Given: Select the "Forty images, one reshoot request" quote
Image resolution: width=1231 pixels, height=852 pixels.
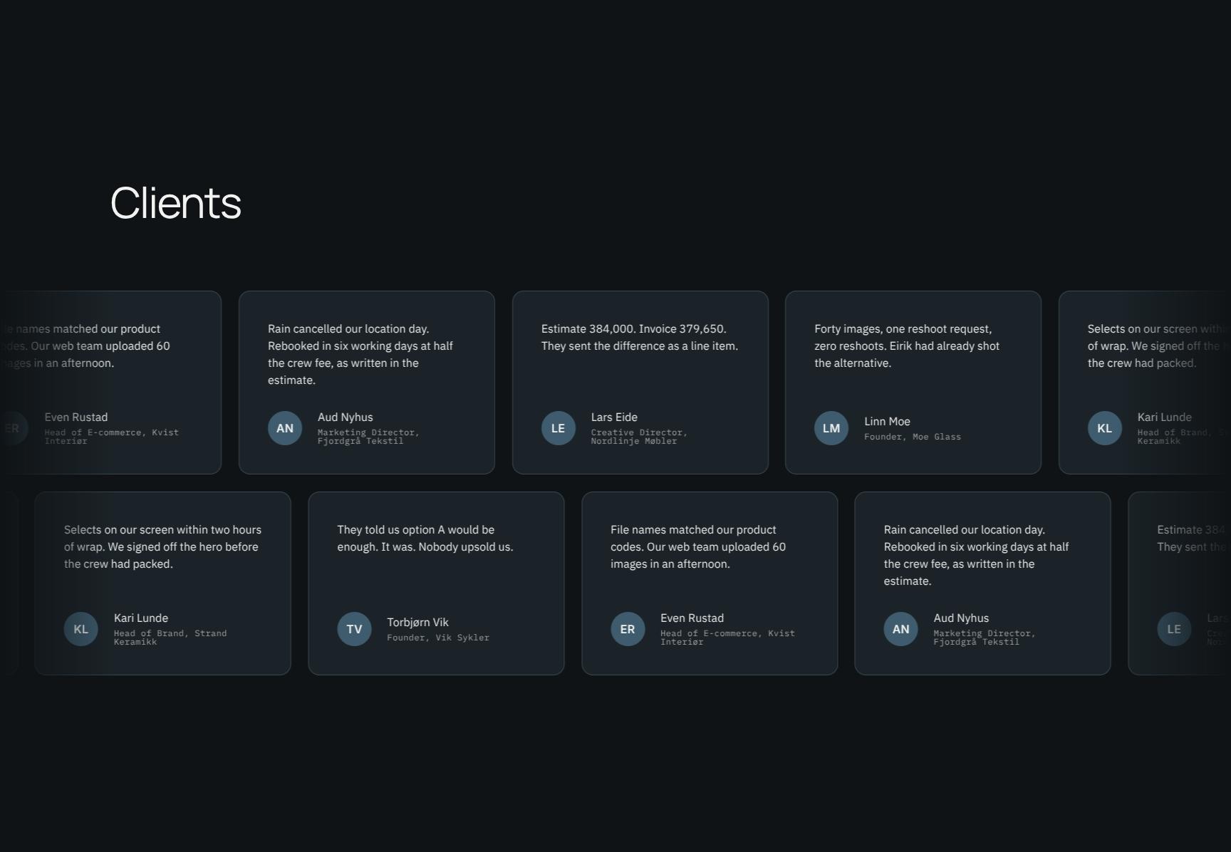Looking at the screenshot, I should [x=907, y=346].
